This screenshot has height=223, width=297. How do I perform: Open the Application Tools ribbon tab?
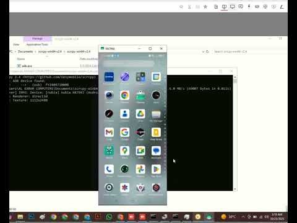tap(37, 45)
